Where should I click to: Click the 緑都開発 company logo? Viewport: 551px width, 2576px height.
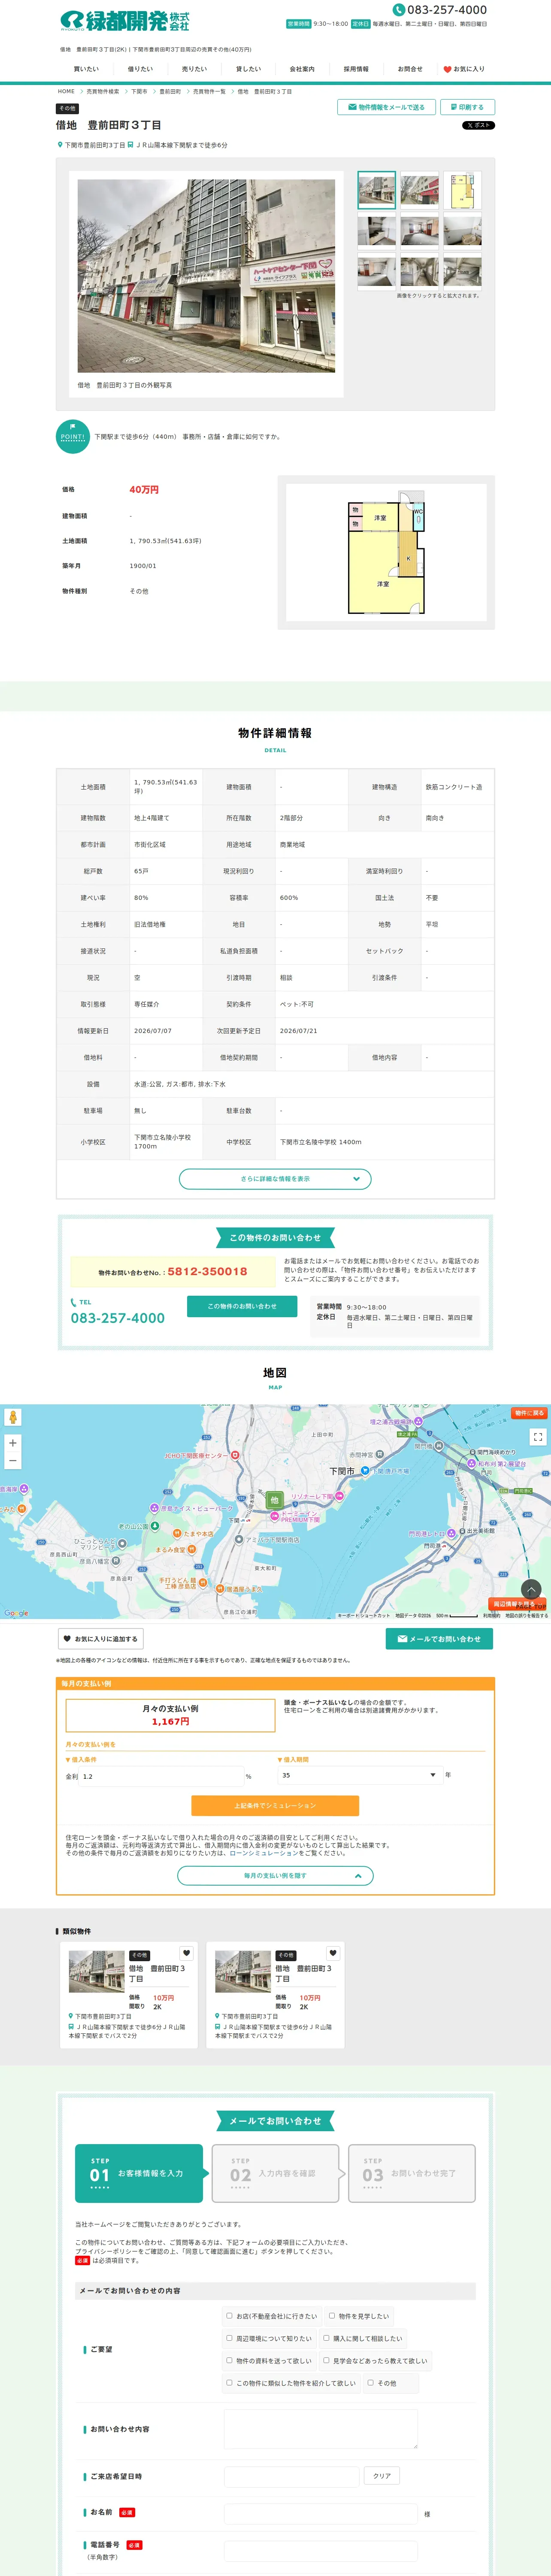click(x=125, y=21)
